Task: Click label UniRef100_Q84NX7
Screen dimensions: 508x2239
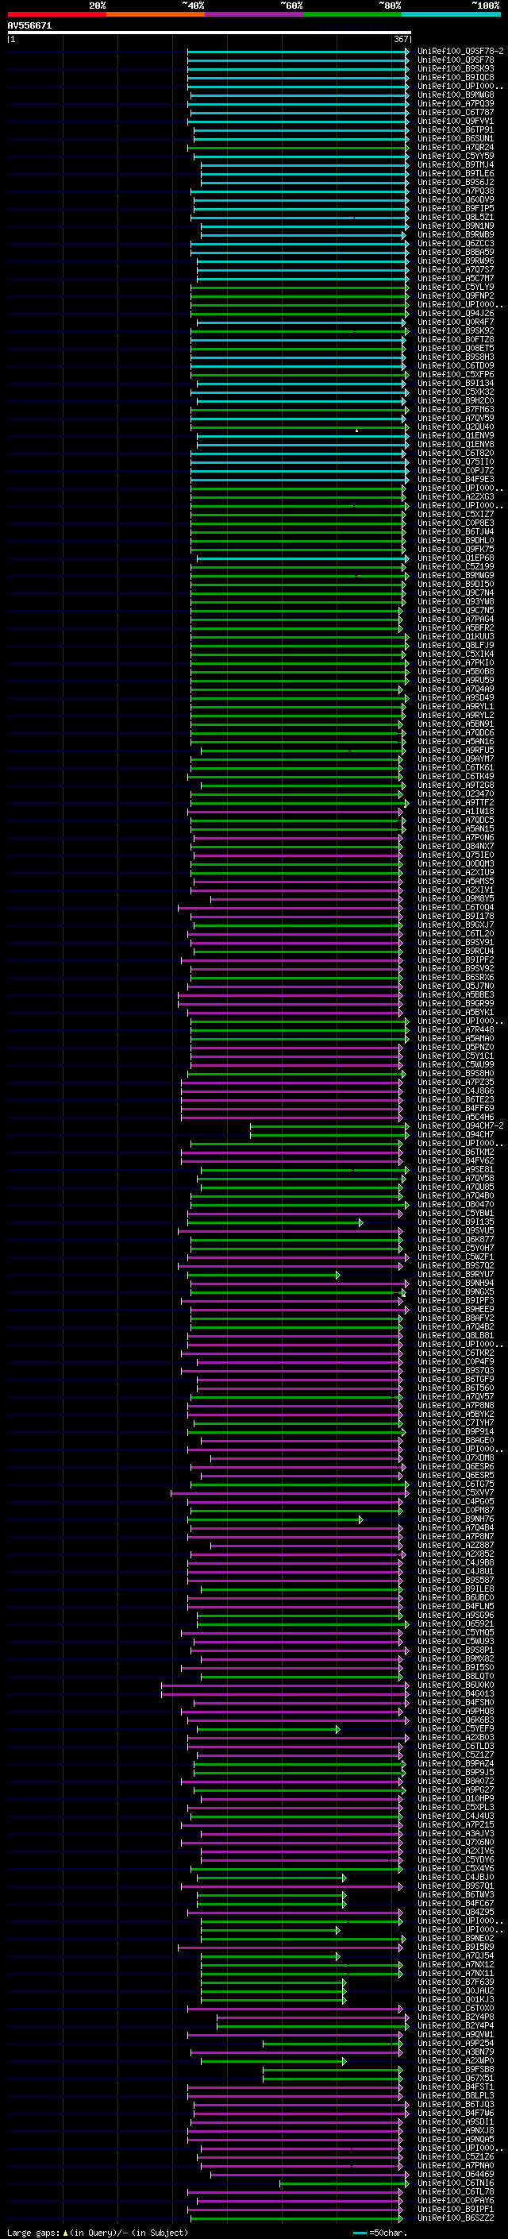Action: pos(456,846)
